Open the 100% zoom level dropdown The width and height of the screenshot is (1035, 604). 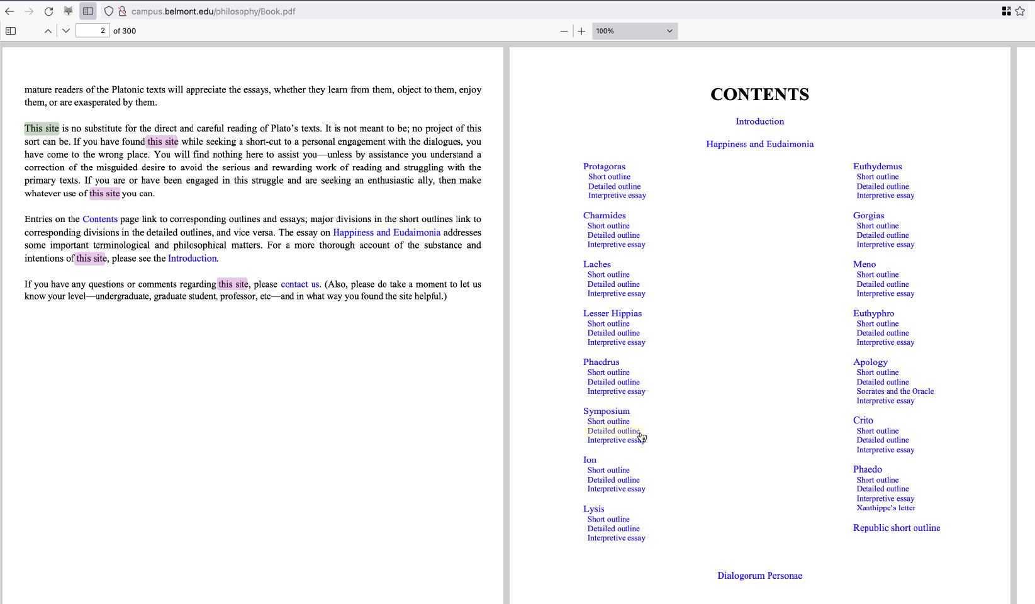634,31
